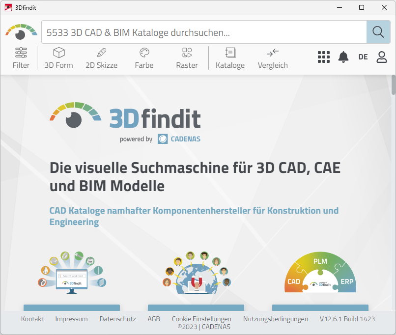The height and width of the screenshot is (335, 396).
Task: Click the magnifier search button
Action: (378, 32)
